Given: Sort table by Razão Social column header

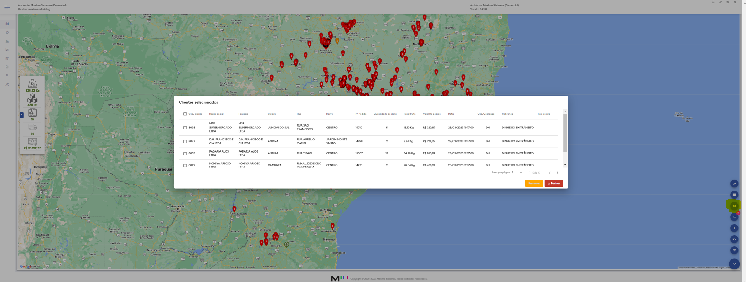Looking at the screenshot, I should [x=216, y=114].
